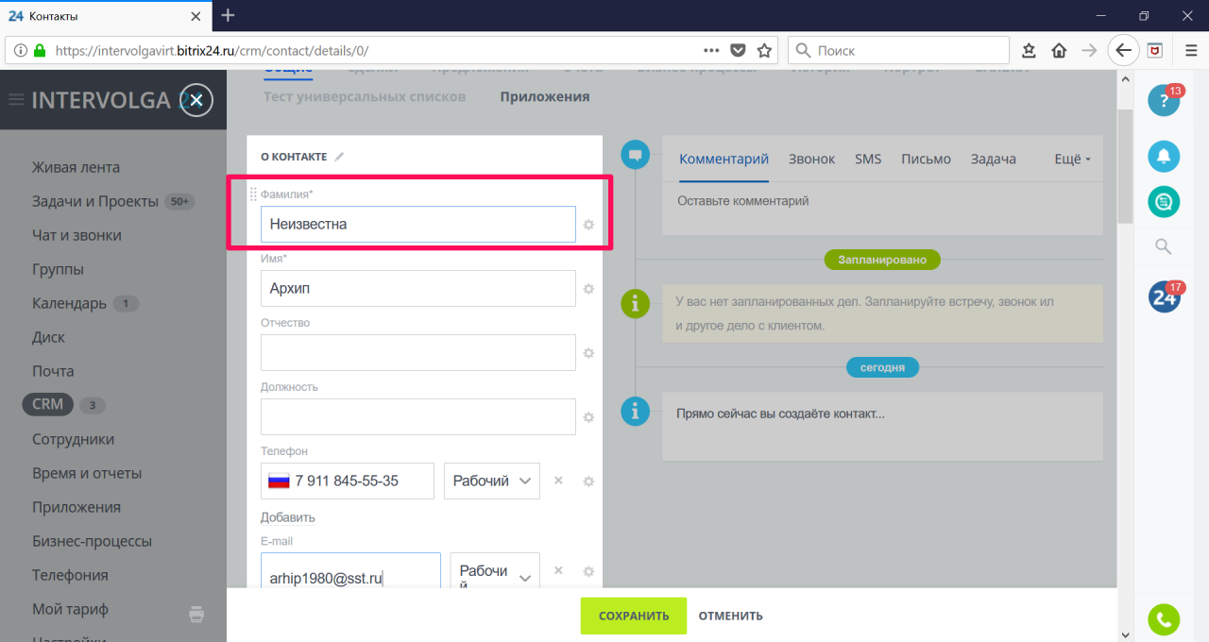Bookmark page with star icon in address bar
The height and width of the screenshot is (642, 1209).
[764, 50]
